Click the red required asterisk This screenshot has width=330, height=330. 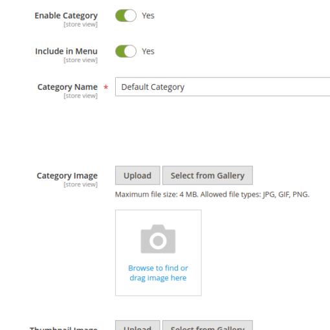tap(105, 87)
